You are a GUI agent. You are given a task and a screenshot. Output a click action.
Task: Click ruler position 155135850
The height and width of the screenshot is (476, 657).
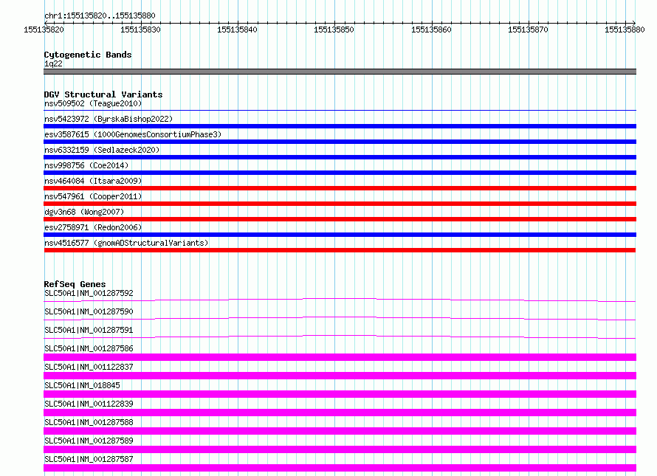pyautogui.click(x=334, y=30)
